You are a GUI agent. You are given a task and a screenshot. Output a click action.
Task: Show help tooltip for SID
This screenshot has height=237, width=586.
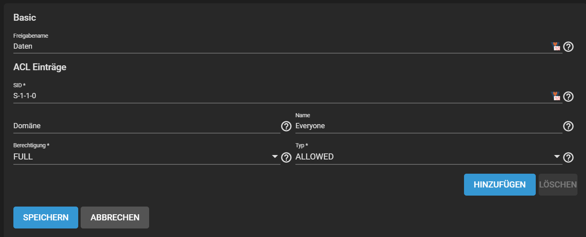click(x=569, y=97)
